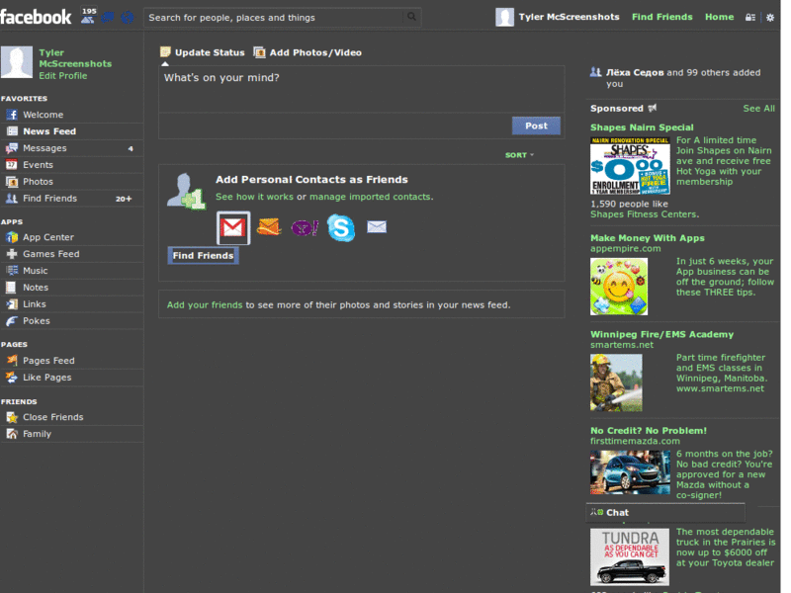Open Find Friends link in top bar

pyautogui.click(x=661, y=17)
